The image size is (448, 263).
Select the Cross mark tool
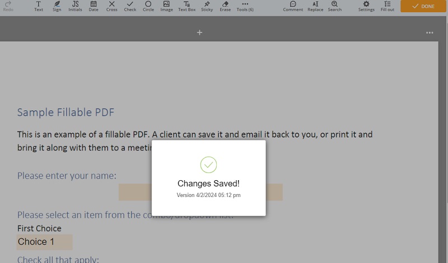[x=111, y=6]
